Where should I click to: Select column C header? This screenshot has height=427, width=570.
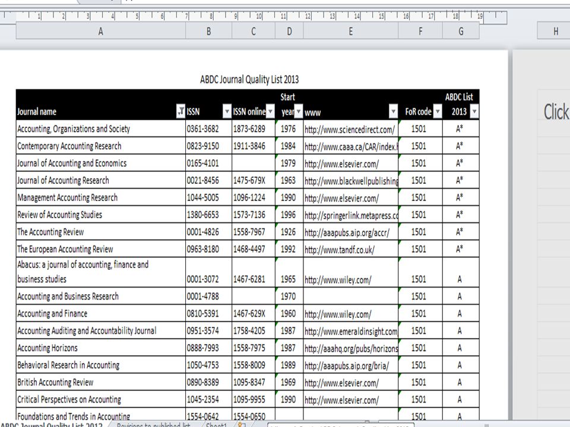pos(254,31)
